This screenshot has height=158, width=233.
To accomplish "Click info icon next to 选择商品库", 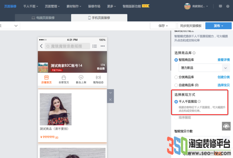I will point(194,53).
